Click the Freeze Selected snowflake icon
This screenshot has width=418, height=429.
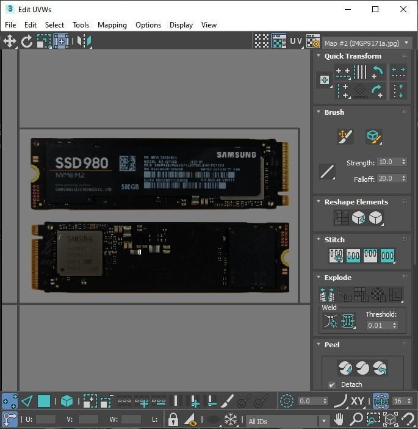coord(230,419)
